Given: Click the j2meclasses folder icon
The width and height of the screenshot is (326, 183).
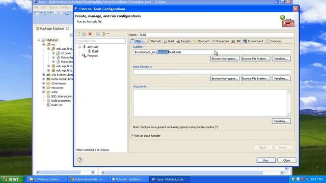Looking at the screenshot, I should tap(48, 83).
